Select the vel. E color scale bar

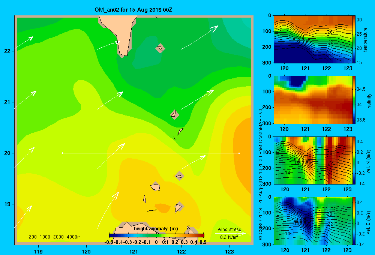click(354, 221)
